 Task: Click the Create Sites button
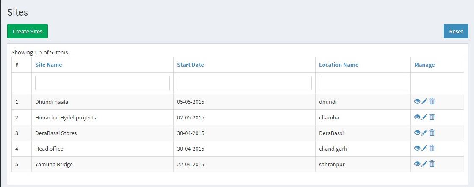(x=28, y=31)
